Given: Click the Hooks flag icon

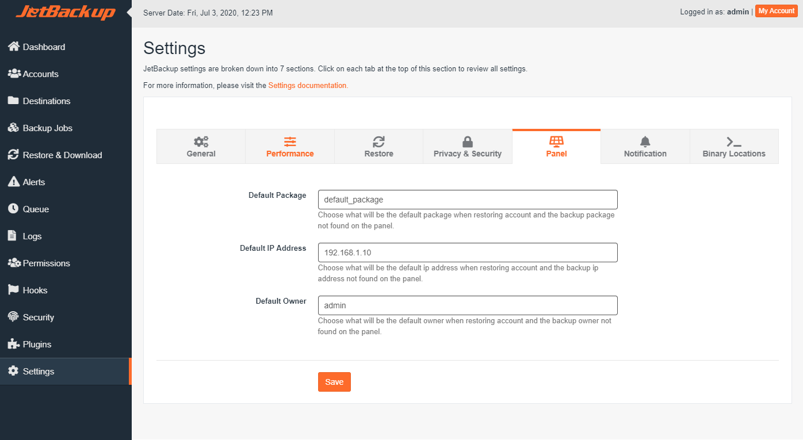Looking at the screenshot, I should tap(13, 290).
